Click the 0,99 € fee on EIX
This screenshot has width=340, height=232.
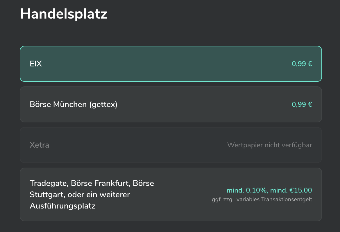click(302, 64)
